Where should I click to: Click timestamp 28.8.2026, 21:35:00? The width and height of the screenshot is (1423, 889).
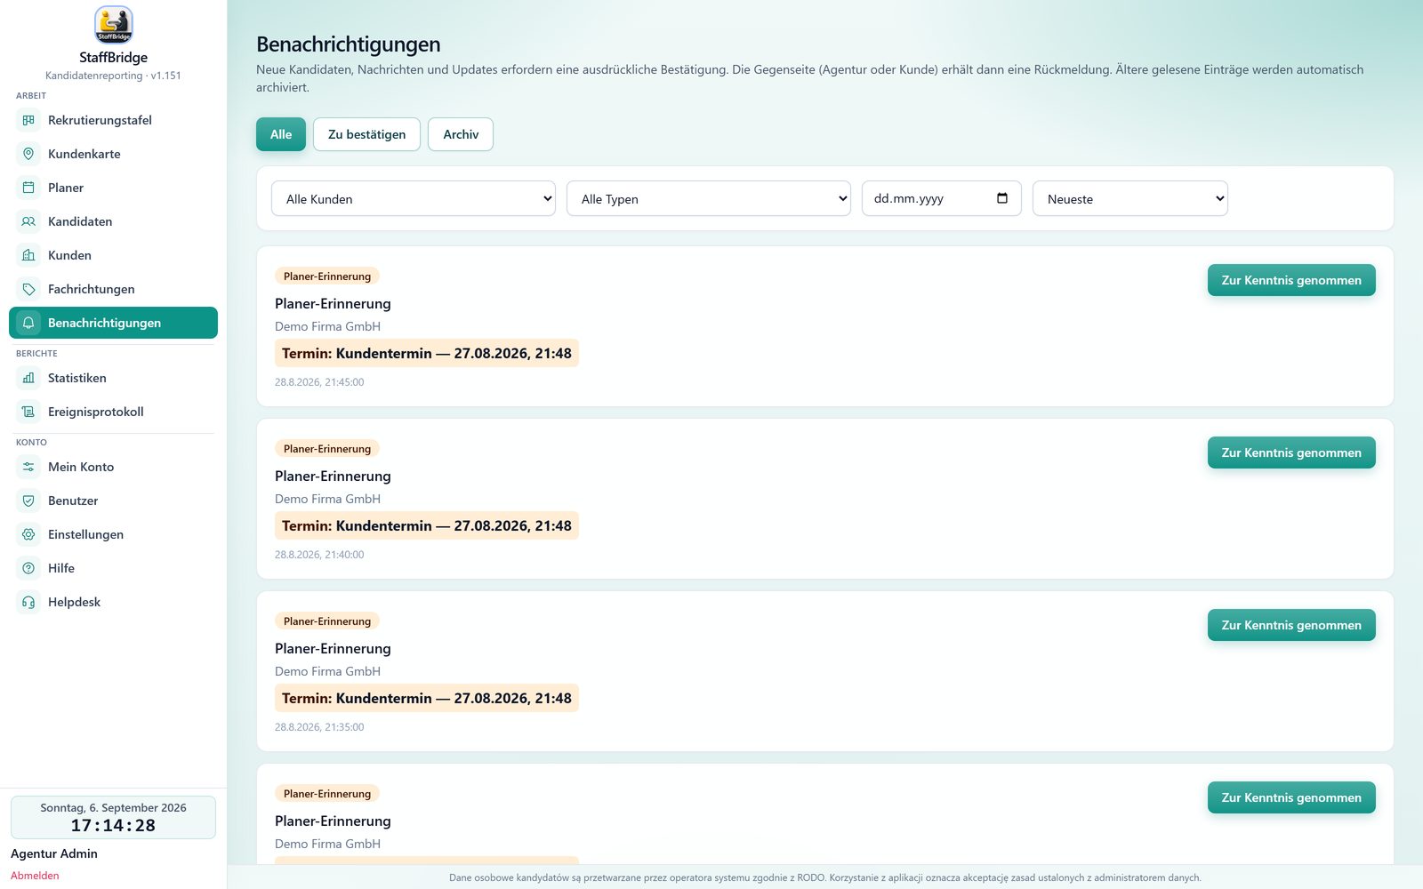coord(319,727)
